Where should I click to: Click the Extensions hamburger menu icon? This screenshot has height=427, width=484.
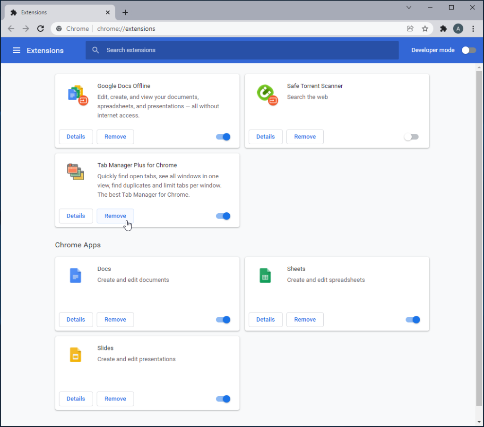coord(17,50)
